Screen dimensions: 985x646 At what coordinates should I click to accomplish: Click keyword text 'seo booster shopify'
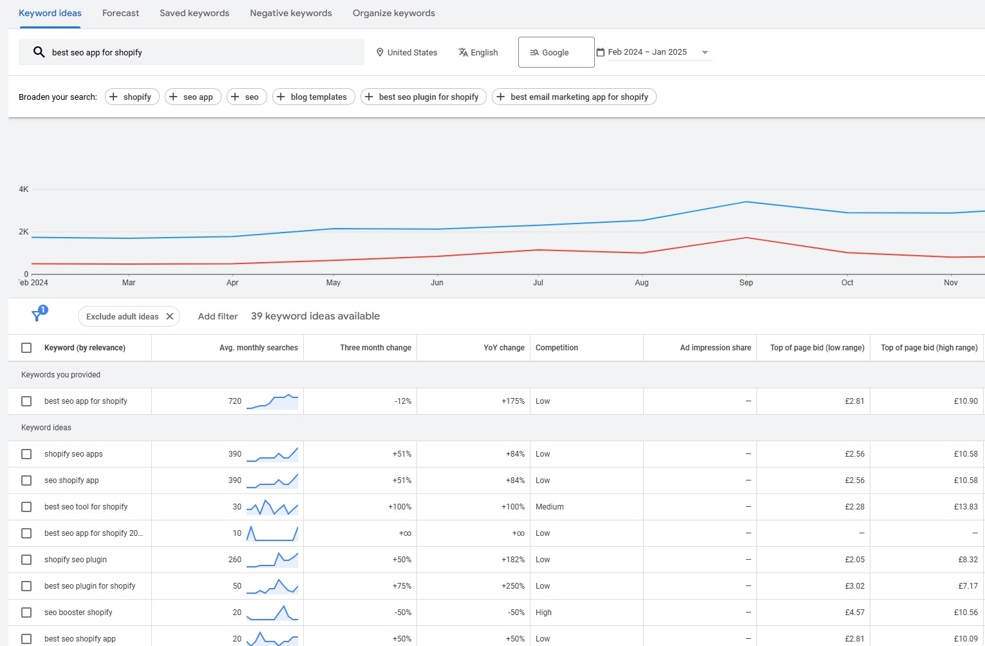tap(79, 613)
